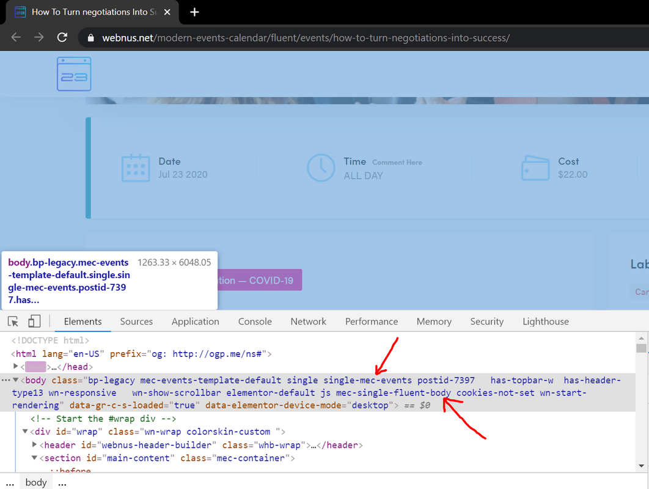The width and height of the screenshot is (649, 489).
Task: Open the Lighthouse panel tab
Action: [545, 322]
